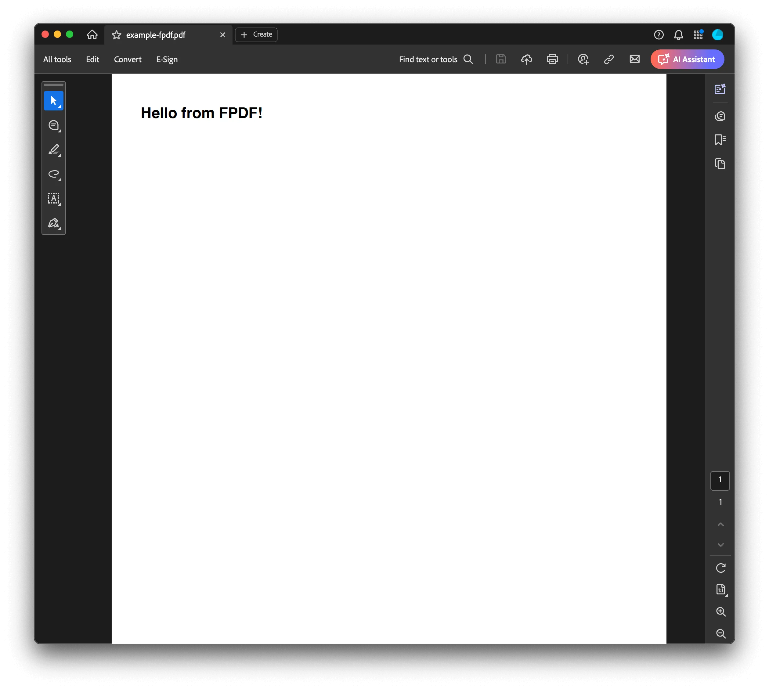Screen dimensions: 769x689
Task: Open the Bookmarks panel
Action: [x=720, y=140]
